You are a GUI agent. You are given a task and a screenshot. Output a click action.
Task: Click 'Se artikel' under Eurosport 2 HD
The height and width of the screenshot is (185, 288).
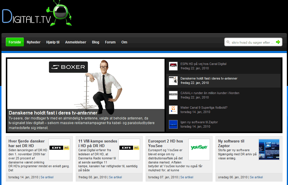(187, 177)
